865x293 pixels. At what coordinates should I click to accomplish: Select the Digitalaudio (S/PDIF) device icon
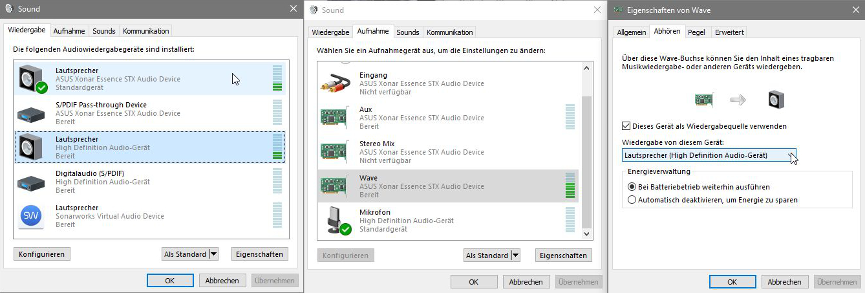31,182
